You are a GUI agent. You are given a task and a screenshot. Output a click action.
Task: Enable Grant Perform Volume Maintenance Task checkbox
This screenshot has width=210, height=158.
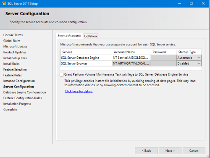coord(61,74)
